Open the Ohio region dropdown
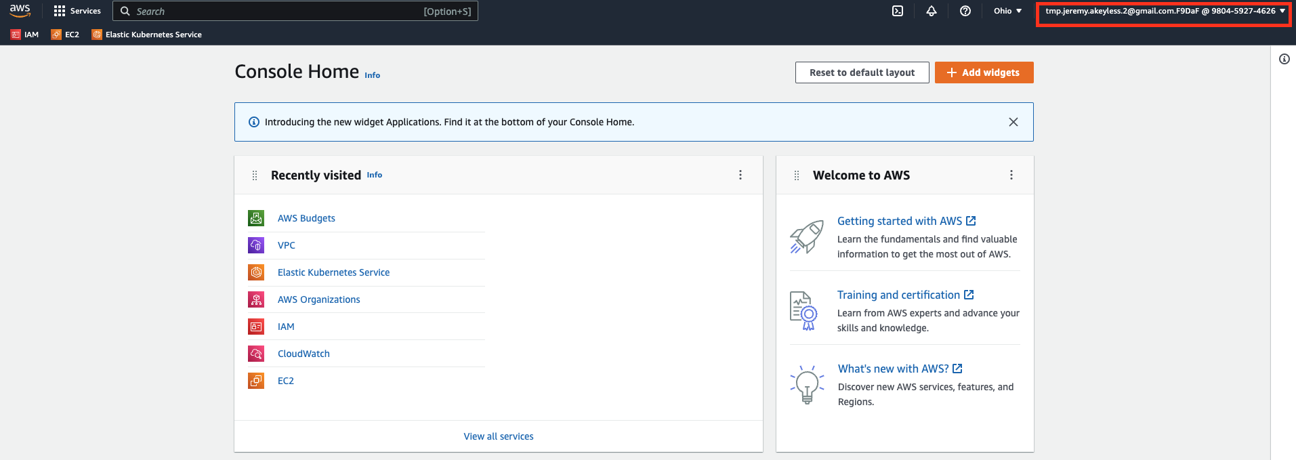This screenshot has width=1296, height=460. [x=1007, y=11]
